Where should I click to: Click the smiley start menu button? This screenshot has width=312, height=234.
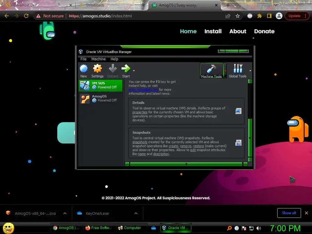8,228
